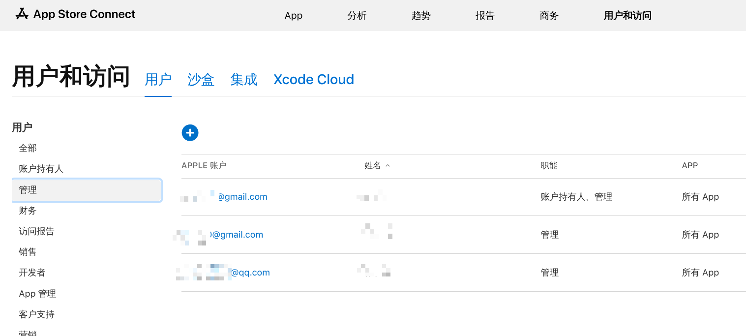Viewport: 746px width, 336px height.
Task: Click 管理 role in second gmail row
Action: 550,235
